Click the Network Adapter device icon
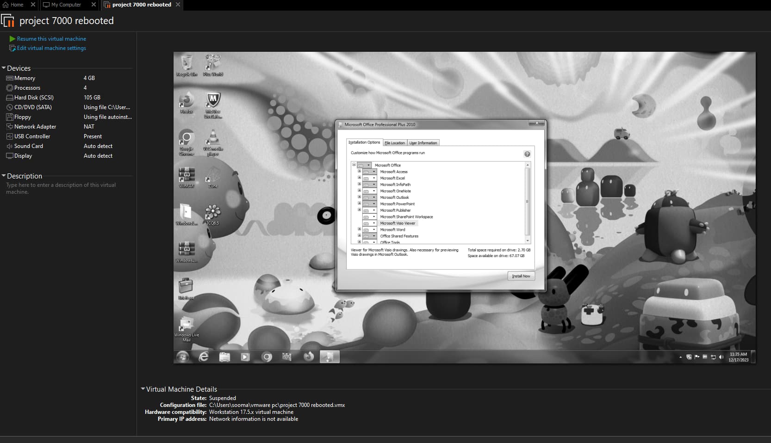 click(x=9, y=127)
